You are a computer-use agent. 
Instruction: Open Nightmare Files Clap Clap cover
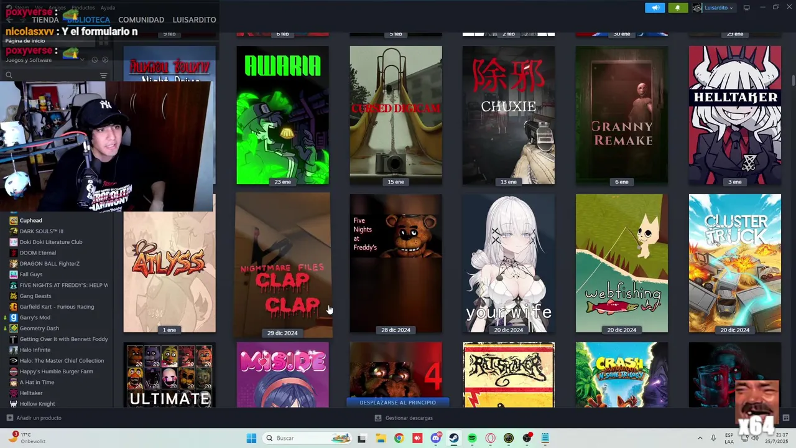(x=282, y=264)
